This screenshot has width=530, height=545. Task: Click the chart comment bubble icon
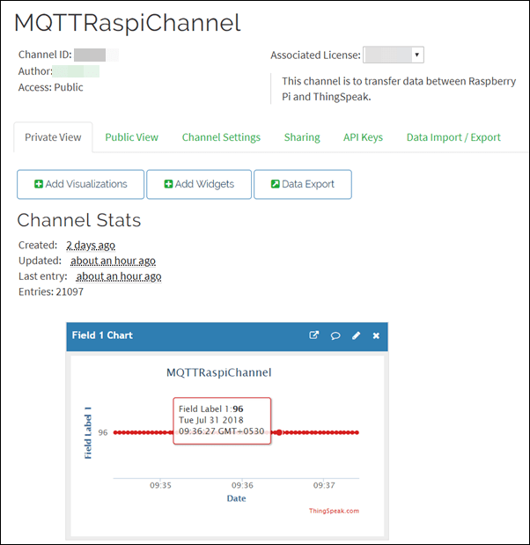[x=335, y=335]
